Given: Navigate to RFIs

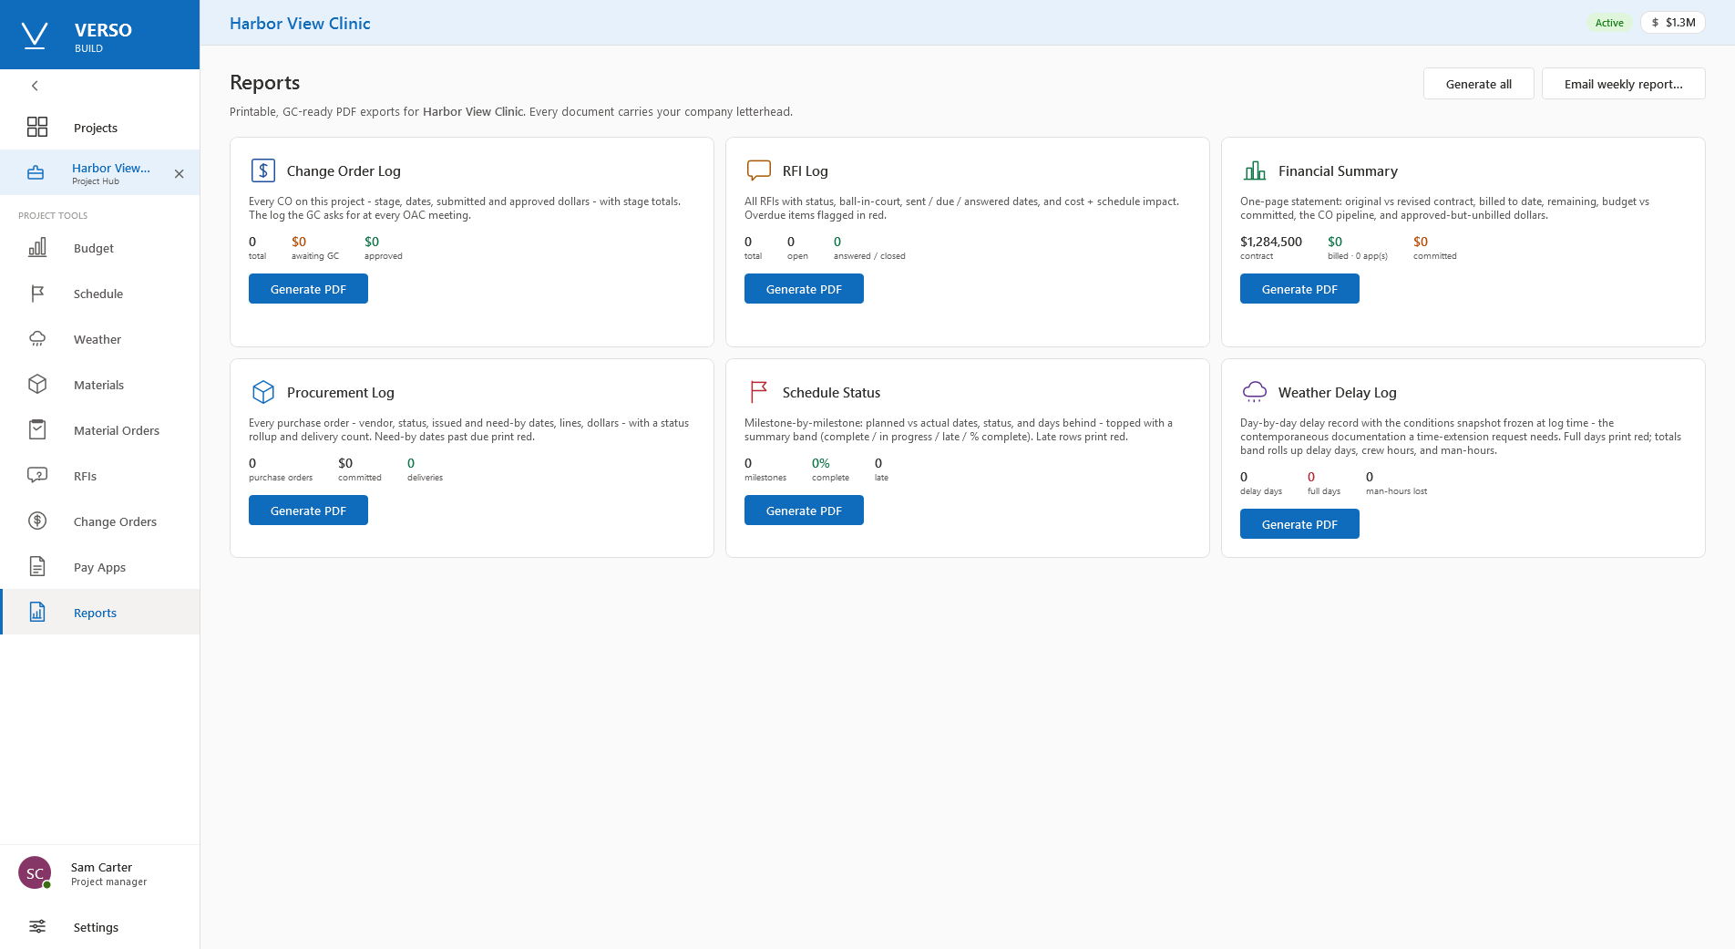Looking at the screenshot, I should (x=100, y=476).
